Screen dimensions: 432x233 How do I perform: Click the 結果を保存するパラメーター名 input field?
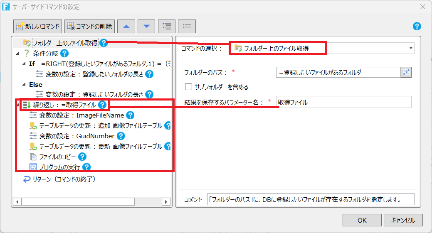coord(343,102)
